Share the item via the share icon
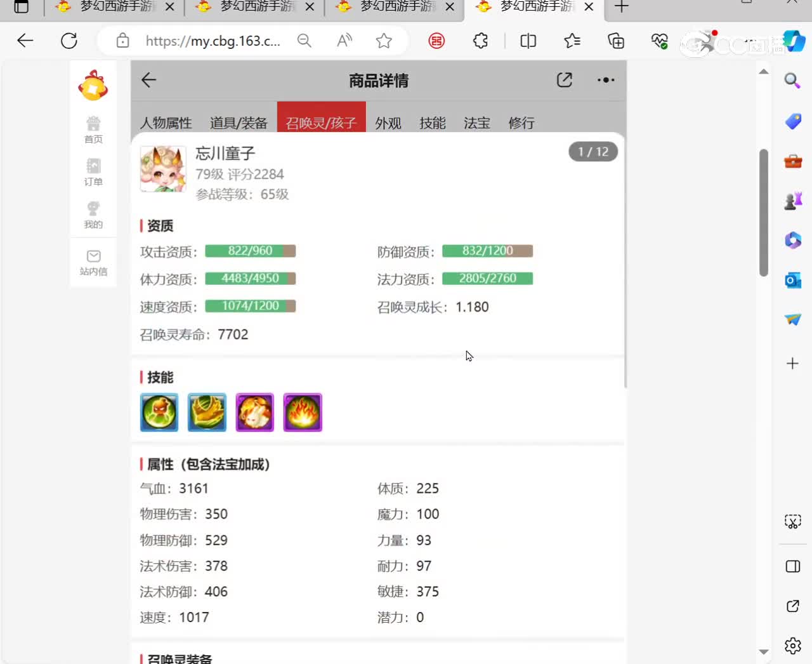 point(565,80)
